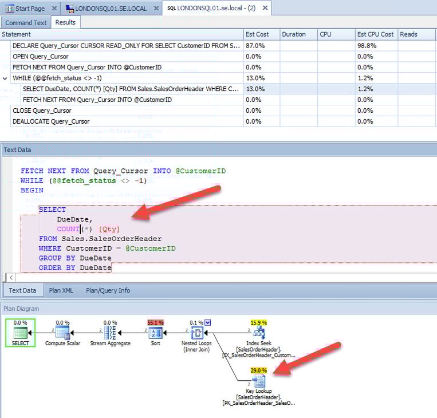Screen dimensions: 437x418
Task: Sort by the Reads column header
Action: pyautogui.click(x=416, y=34)
